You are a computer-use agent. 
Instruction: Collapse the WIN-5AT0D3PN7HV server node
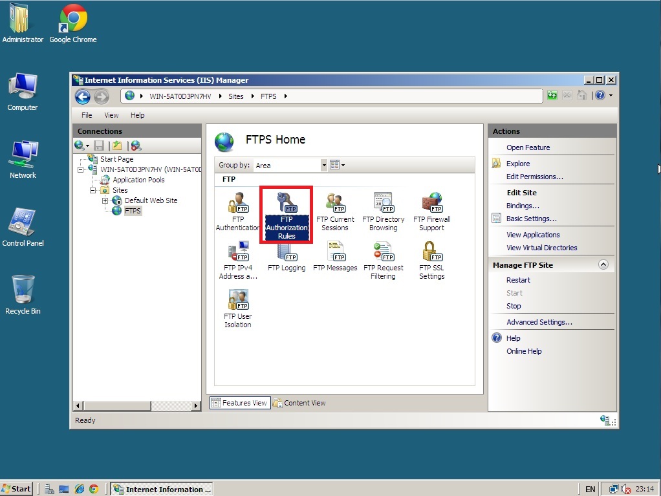pos(80,170)
